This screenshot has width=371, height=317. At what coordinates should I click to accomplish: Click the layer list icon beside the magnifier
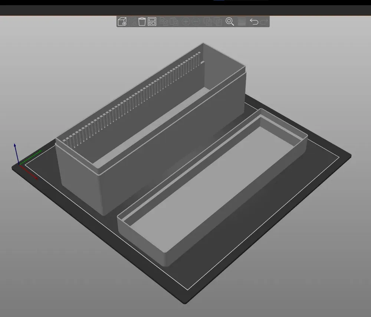tap(241, 22)
